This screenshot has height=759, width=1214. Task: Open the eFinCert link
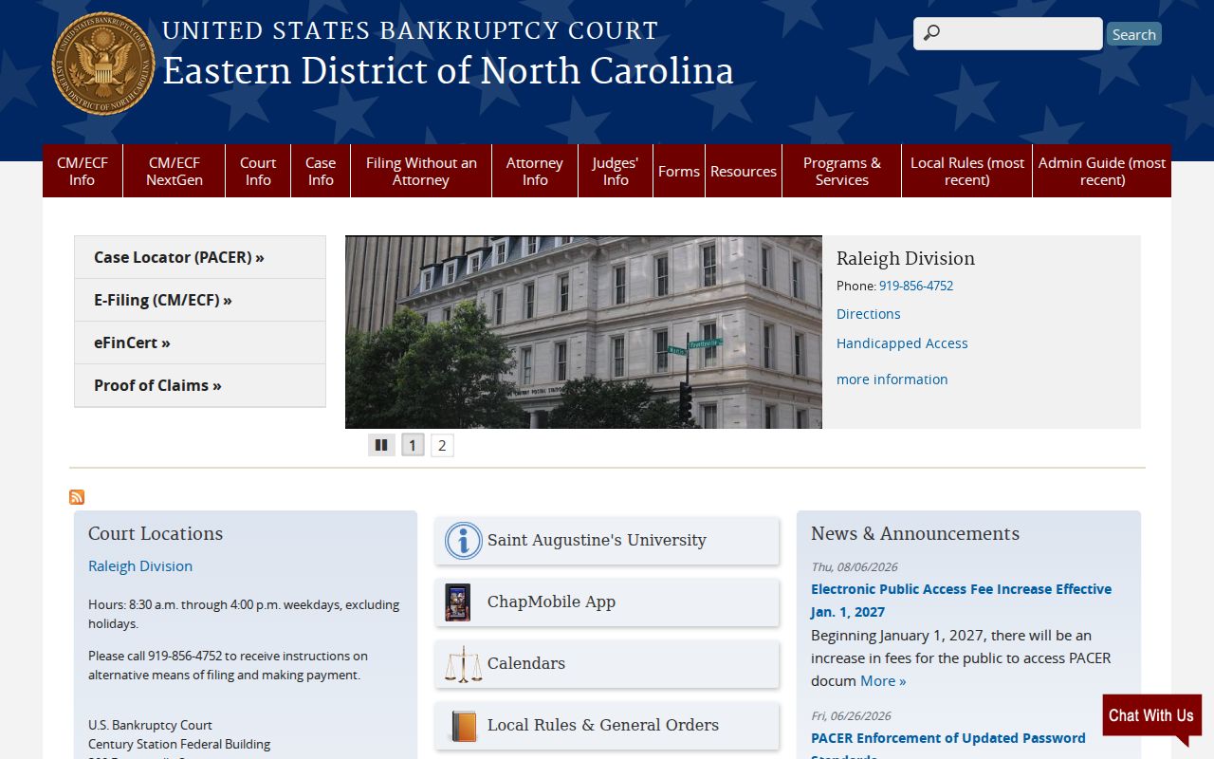pyautogui.click(x=200, y=342)
